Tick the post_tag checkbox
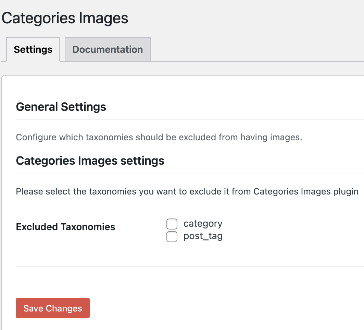Viewport: 364px width, 330px height. click(172, 237)
